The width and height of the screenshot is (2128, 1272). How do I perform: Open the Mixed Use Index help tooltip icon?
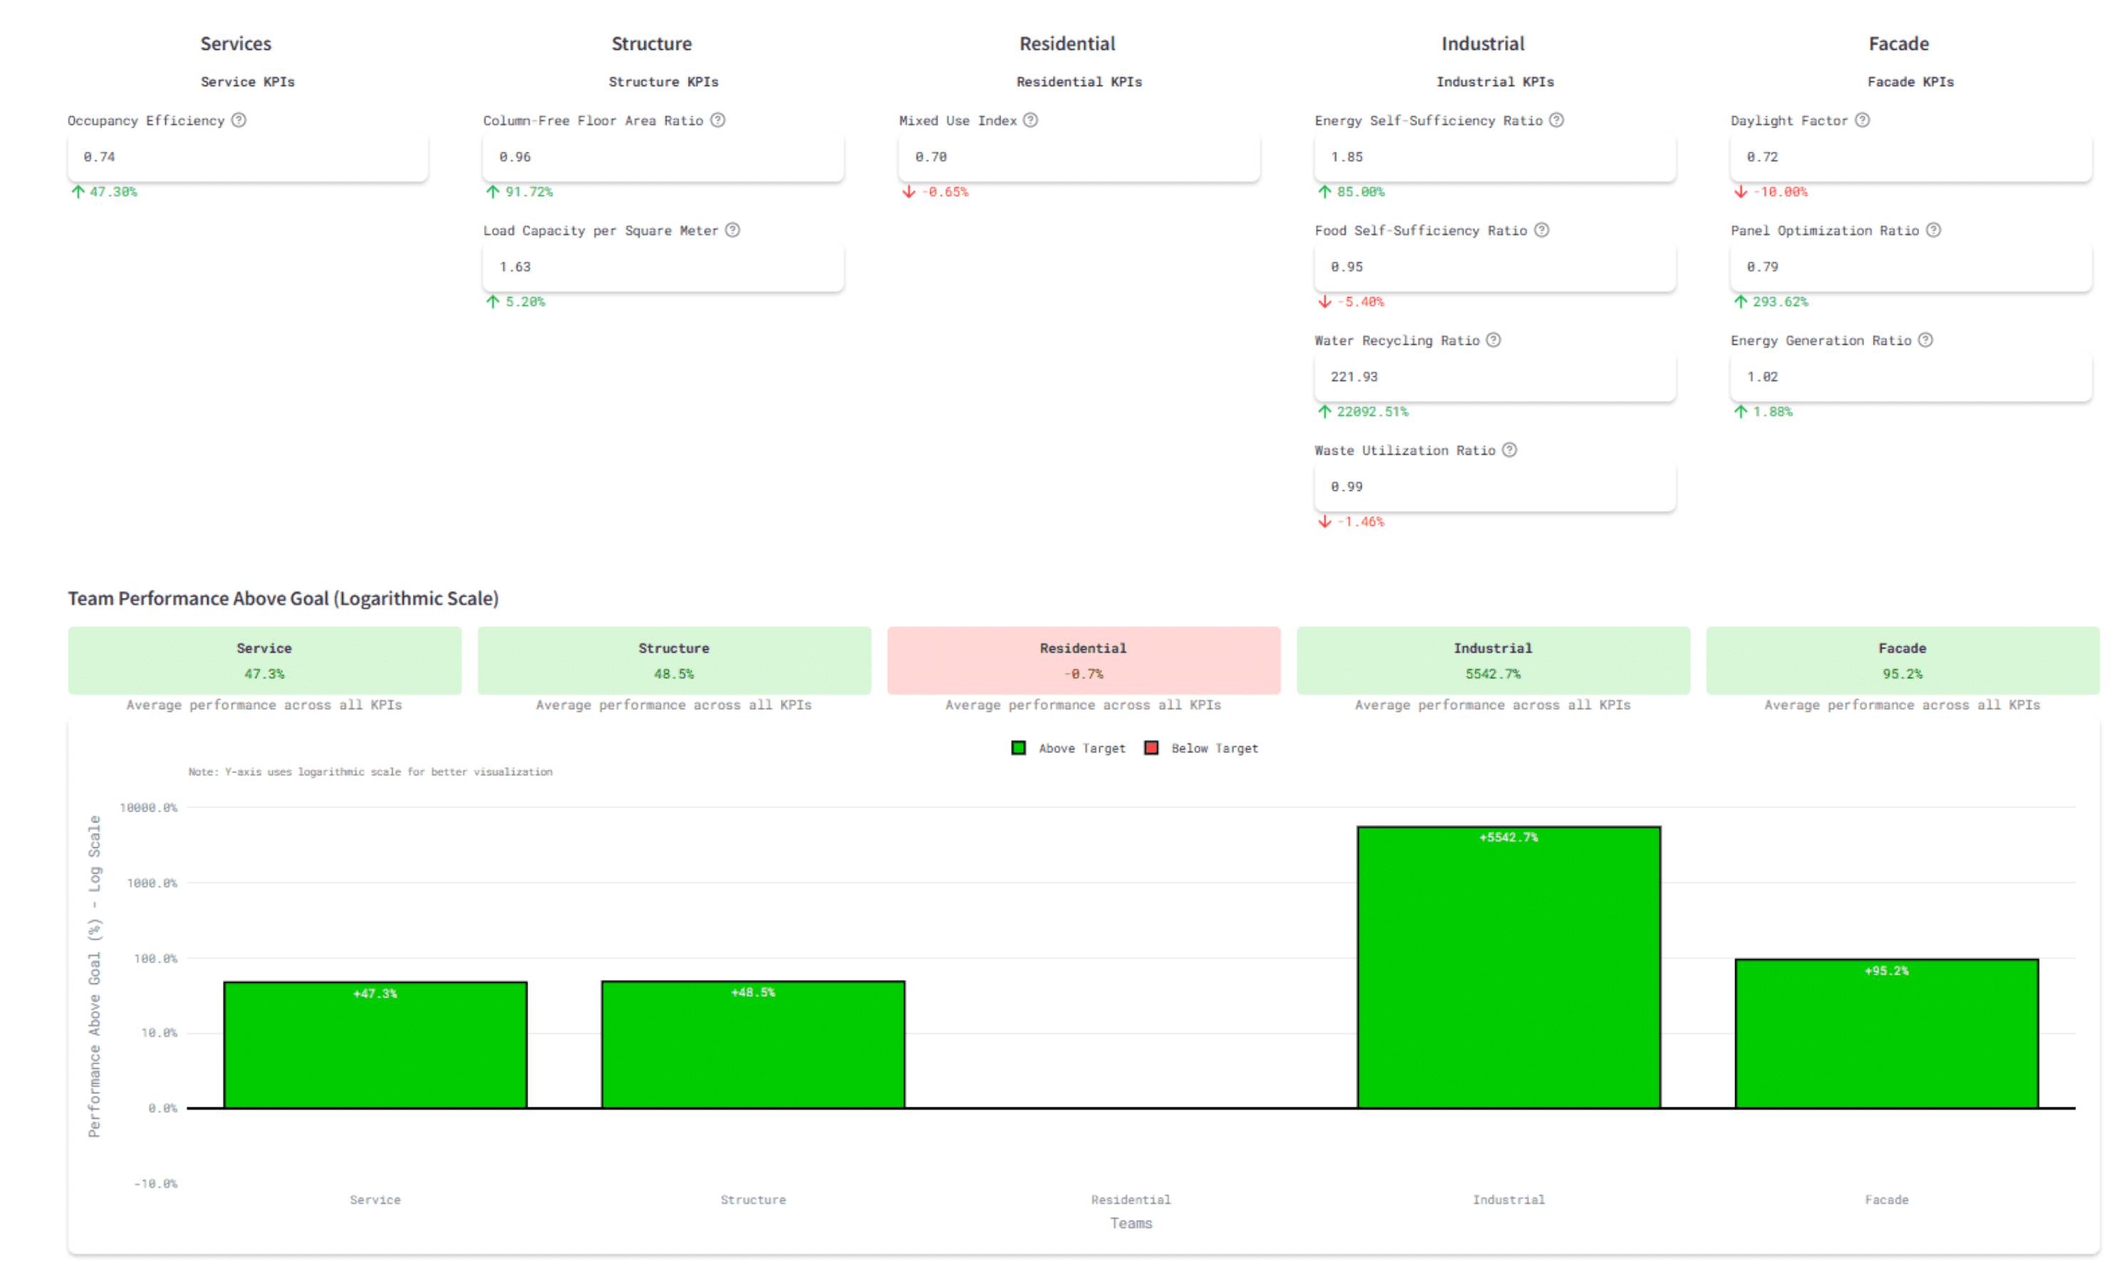pyautogui.click(x=1031, y=120)
